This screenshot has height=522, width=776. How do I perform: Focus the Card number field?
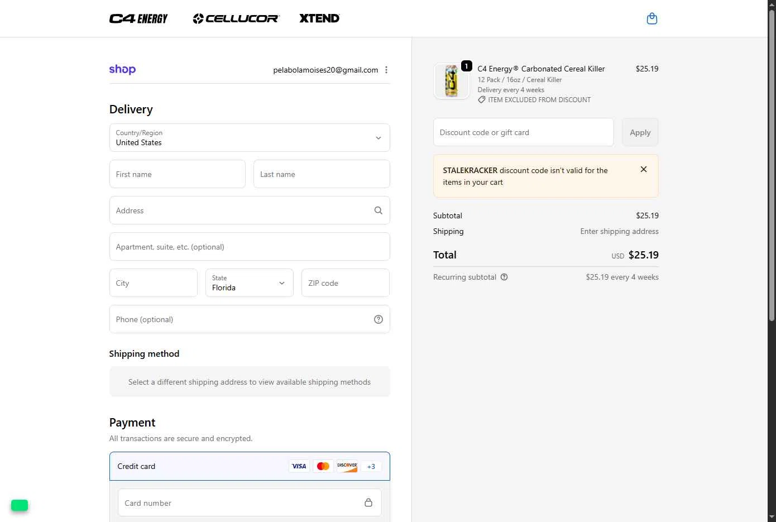tap(250, 502)
